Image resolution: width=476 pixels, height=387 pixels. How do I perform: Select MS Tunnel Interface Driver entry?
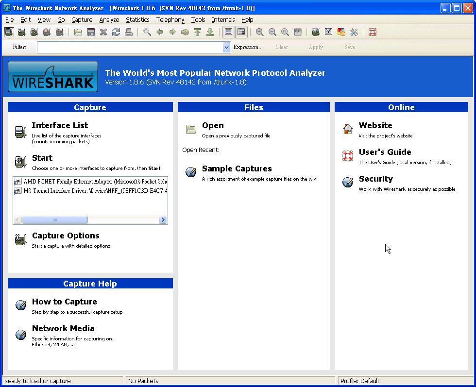click(x=91, y=191)
